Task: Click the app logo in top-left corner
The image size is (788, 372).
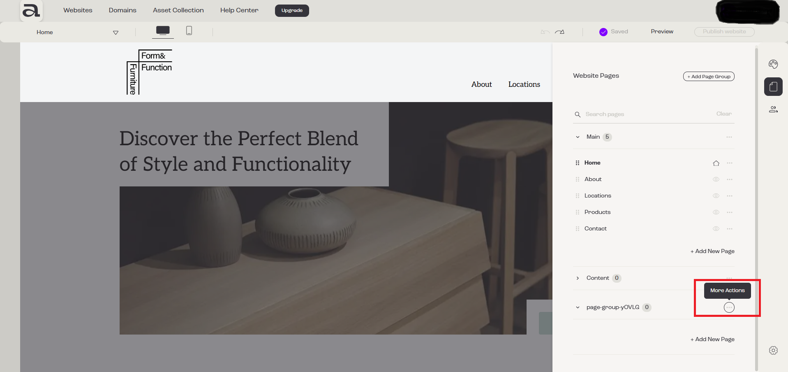Action: tap(31, 10)
